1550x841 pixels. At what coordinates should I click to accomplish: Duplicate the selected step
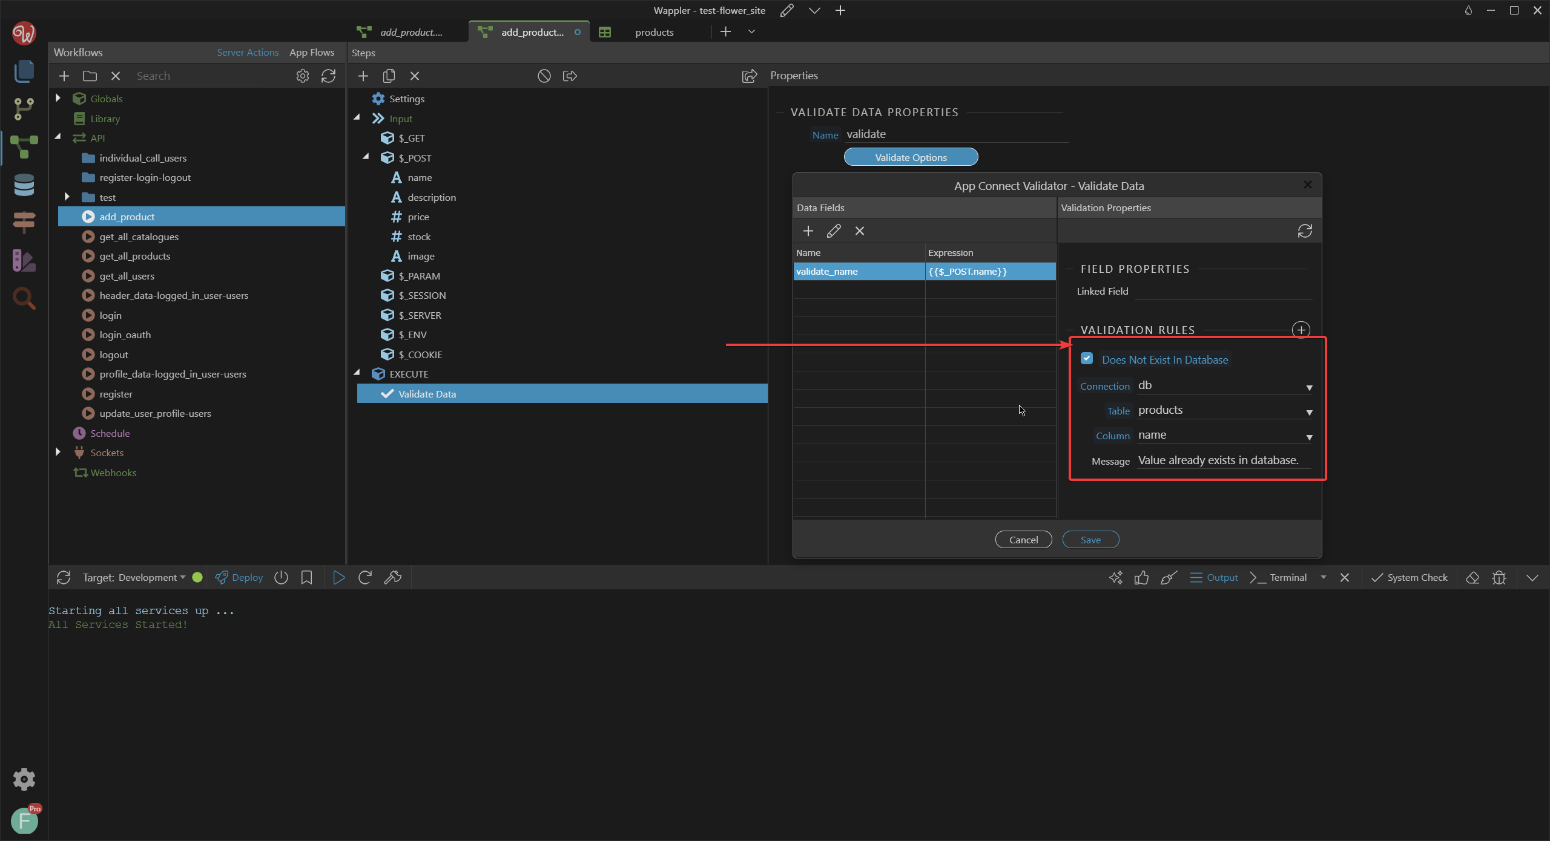[x=389, y=76]
